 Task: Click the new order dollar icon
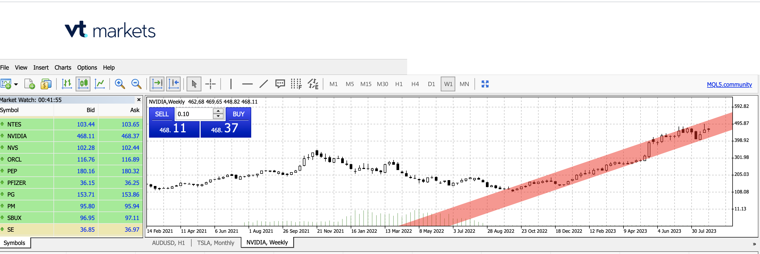(x=46, y=84)
